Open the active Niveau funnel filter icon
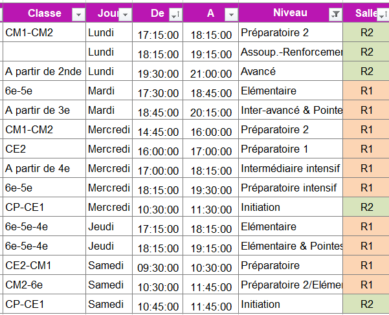389x315 pixels. [335, 15]
